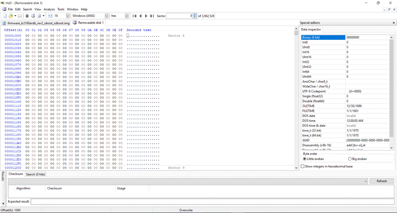Select the UInt64 inspector row
Screen dimensions: 397x213
[345, 76]
